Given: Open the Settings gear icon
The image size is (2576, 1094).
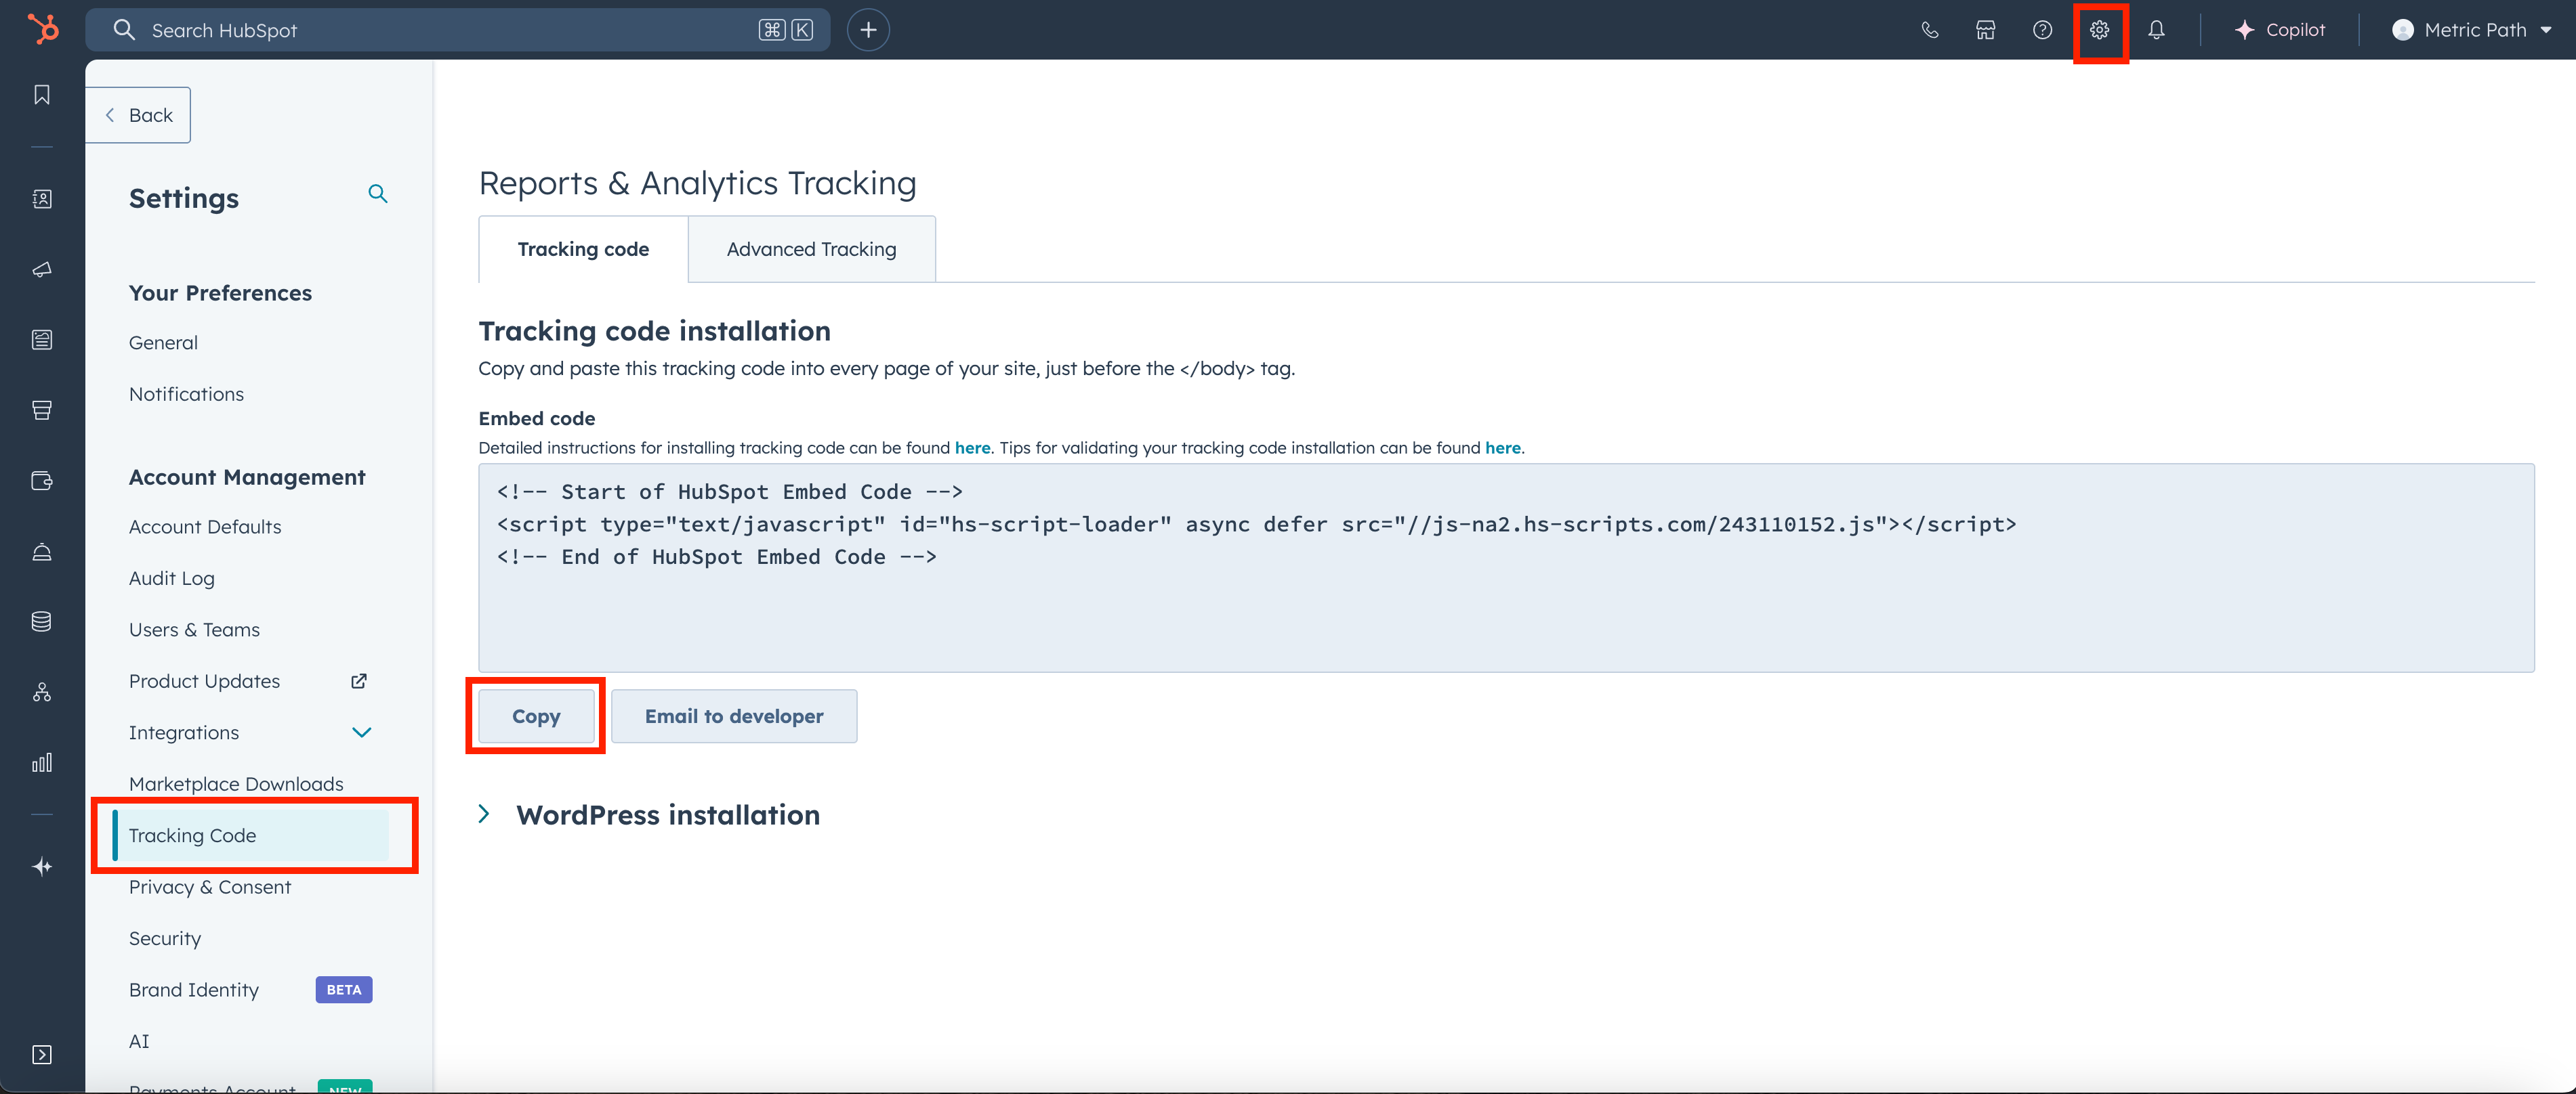Looking at the screenshot, I should 2100,30.
